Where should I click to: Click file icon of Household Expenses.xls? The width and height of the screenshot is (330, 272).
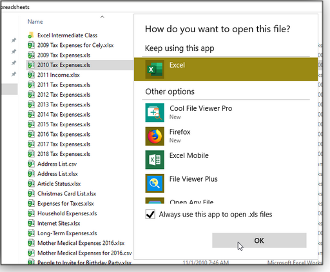[31, 213]
